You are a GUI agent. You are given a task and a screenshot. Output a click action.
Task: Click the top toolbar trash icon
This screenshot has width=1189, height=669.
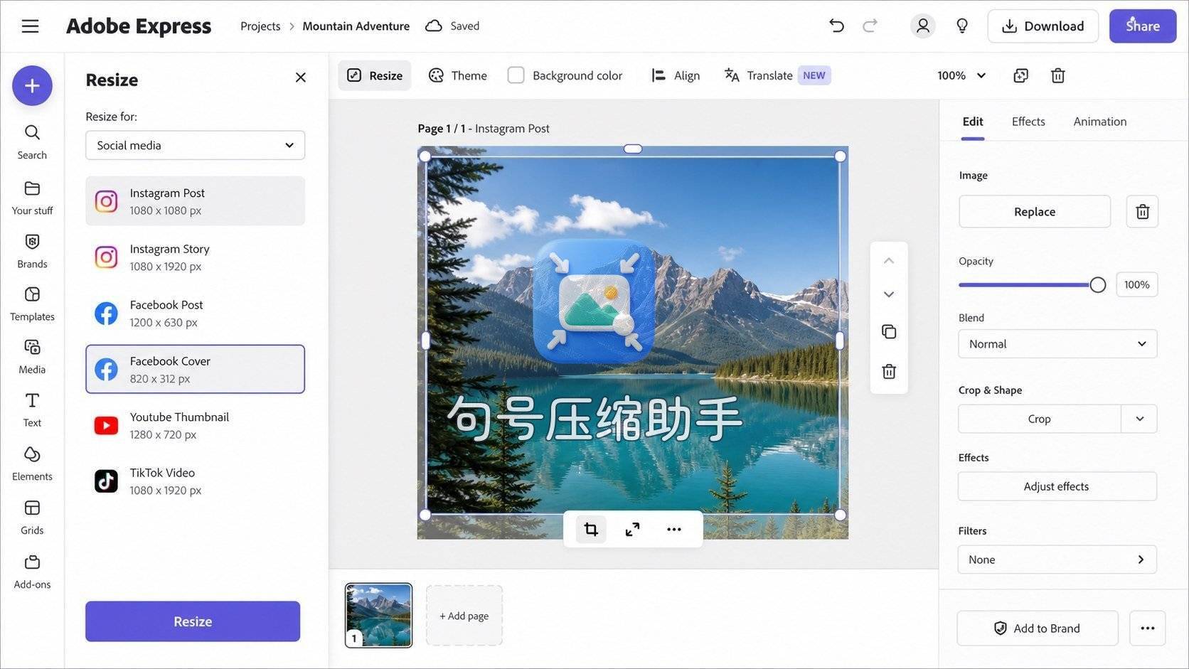(x=1058, y=75)
